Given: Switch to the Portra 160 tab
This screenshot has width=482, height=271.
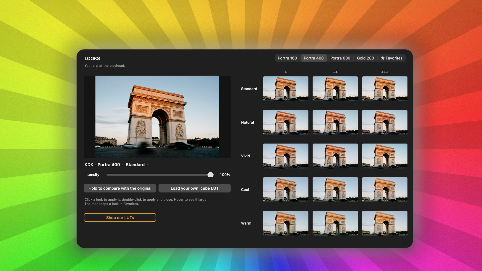Looking at the screenshot, I should (x=287, y=58).
